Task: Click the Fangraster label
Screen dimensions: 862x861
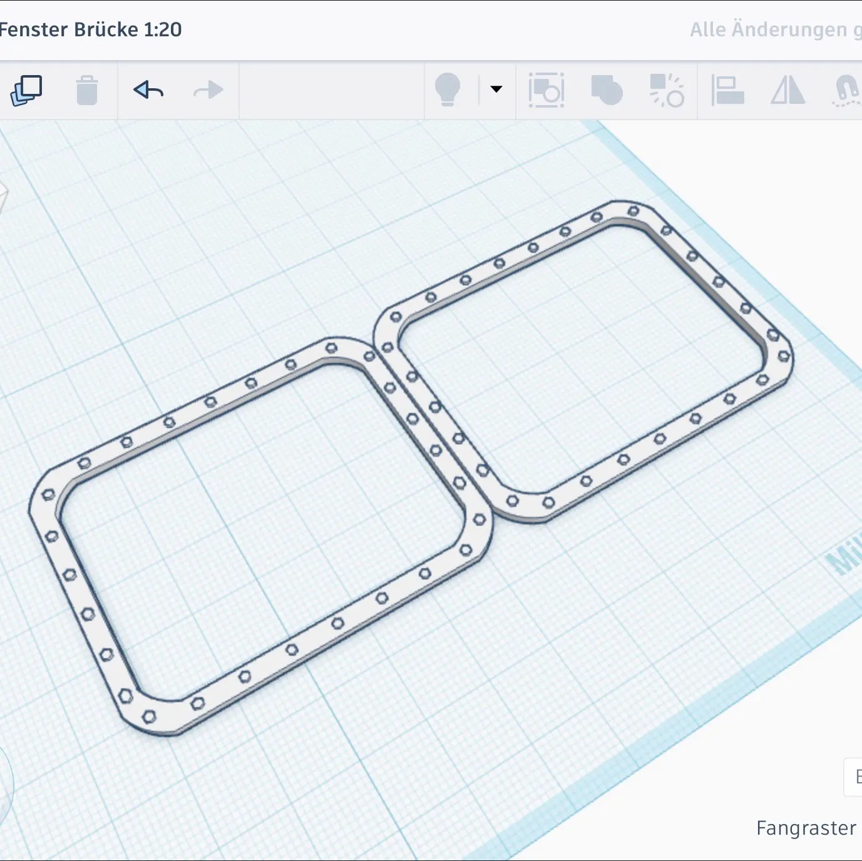Action: 806,828
